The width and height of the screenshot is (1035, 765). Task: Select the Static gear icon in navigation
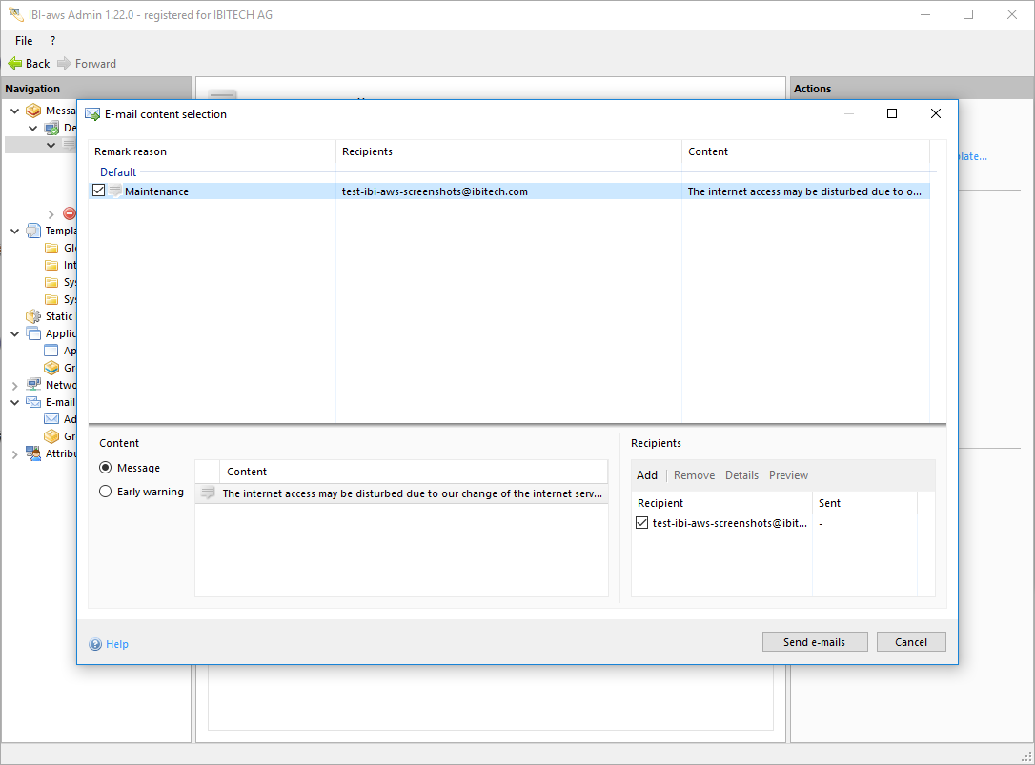click(x=34, y=316)
